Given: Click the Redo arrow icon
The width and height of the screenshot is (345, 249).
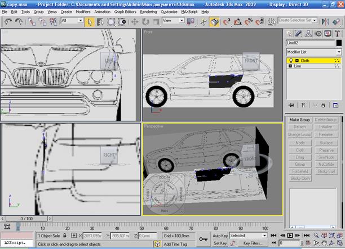Looking at the screenshot, I should click(19, 22).
